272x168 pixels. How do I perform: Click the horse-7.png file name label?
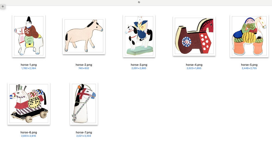click(84, 132)
